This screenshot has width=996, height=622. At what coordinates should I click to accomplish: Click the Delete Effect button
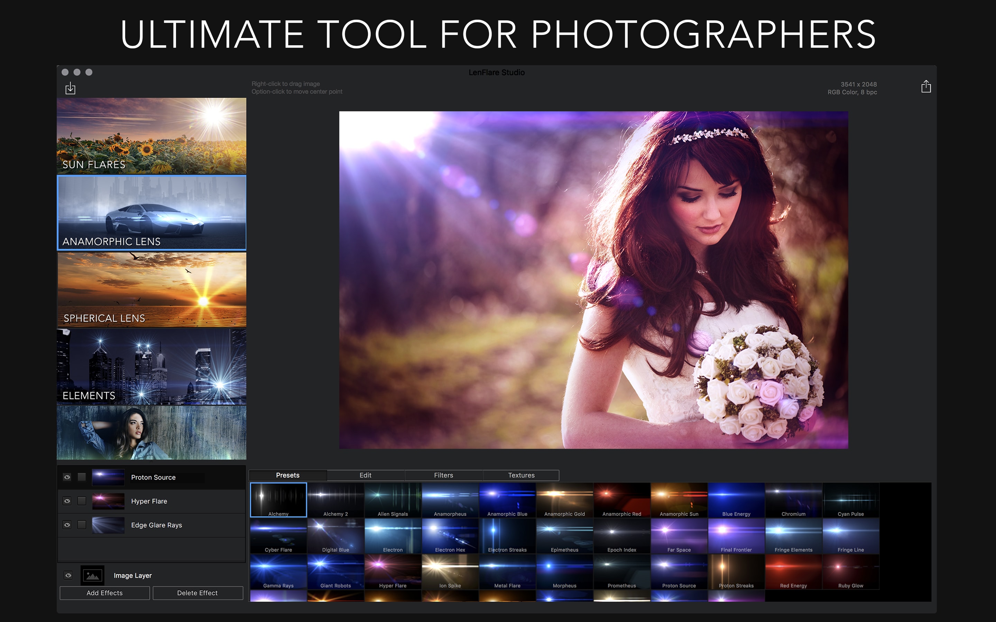(x=197, y=593)
